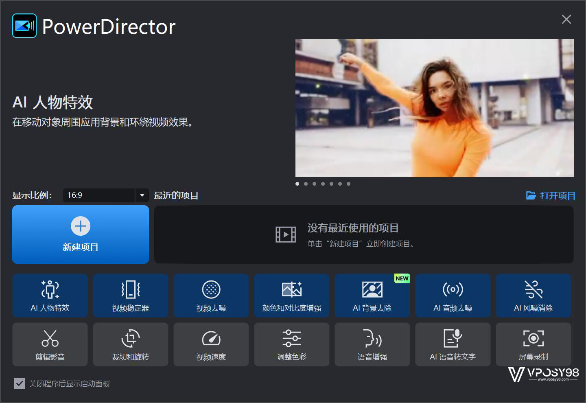This screenshot has width=586, height=403.
Task: Launch the 屏幕录制 screen recorder
Action: (x=534, y=344)
